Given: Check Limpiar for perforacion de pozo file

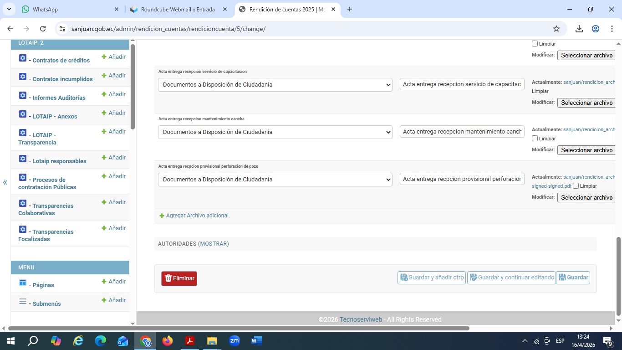Looking at the screenshot, I should coord(576,186).
